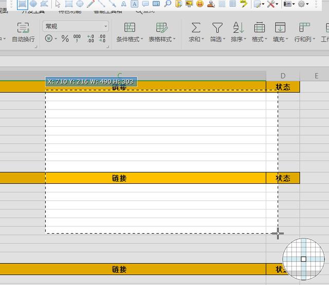Image resolution: width=329 pixels, height=285 pixels.
Task: Select the rectangle shape tool
Action: click(x=68, y=4)
